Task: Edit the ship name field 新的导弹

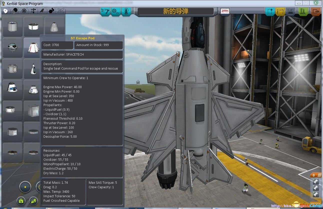Action: (176, 11)
